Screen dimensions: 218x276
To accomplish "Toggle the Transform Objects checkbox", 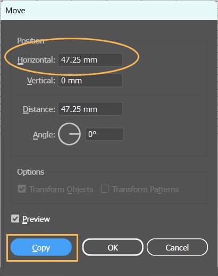I will (x=22, y=189).
